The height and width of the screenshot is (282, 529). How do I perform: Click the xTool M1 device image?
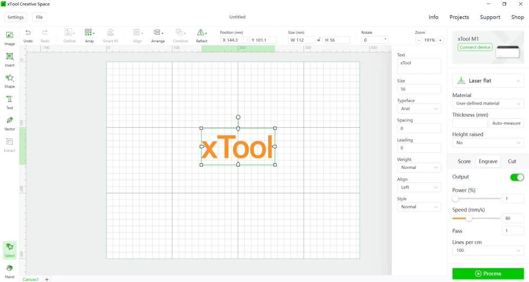(508, 51)
